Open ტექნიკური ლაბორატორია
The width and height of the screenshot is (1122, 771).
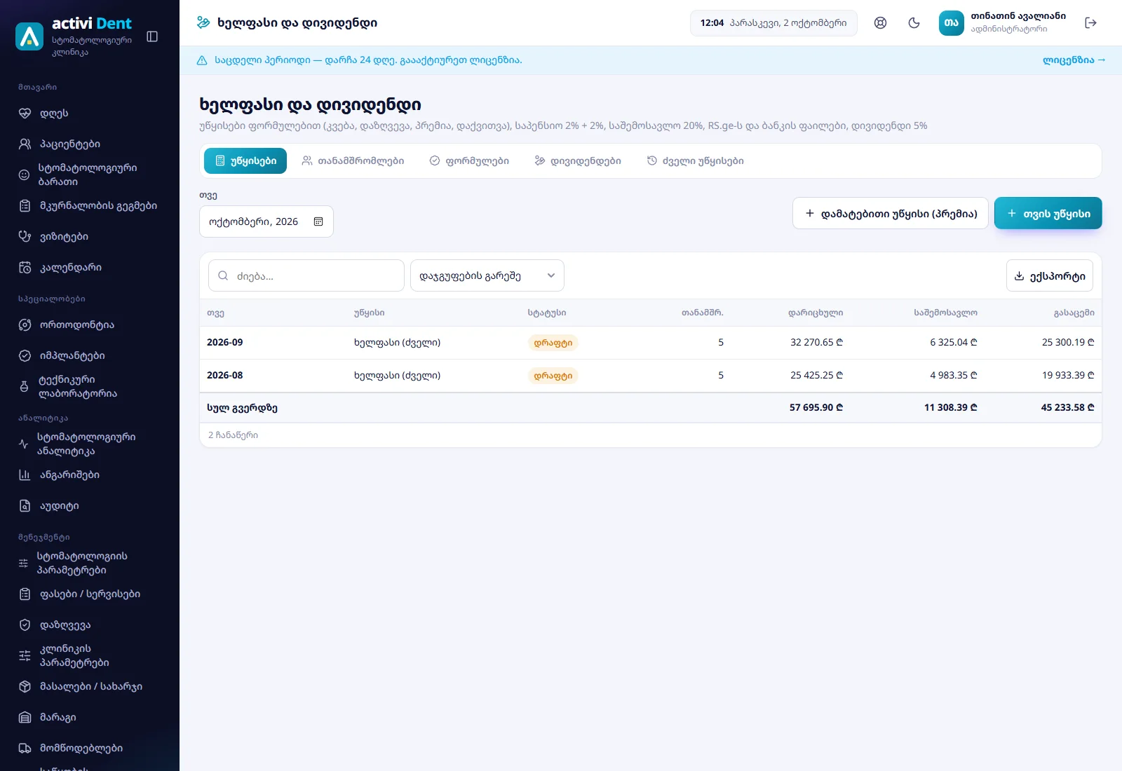pos(90,386)
